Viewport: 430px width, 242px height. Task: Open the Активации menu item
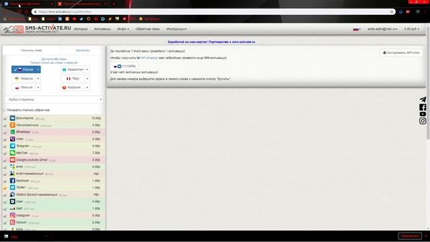point(102,29)
